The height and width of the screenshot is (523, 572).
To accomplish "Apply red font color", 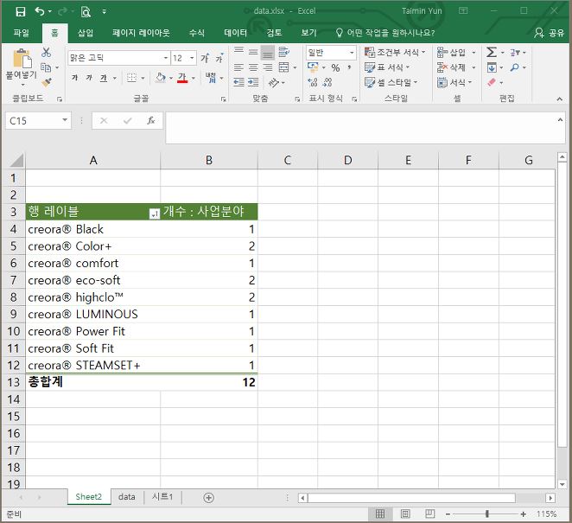I will 182,78.
